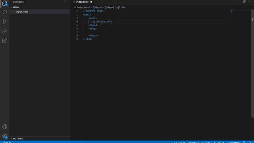
Task: Open the Search view icon
Action: [4, 12]
